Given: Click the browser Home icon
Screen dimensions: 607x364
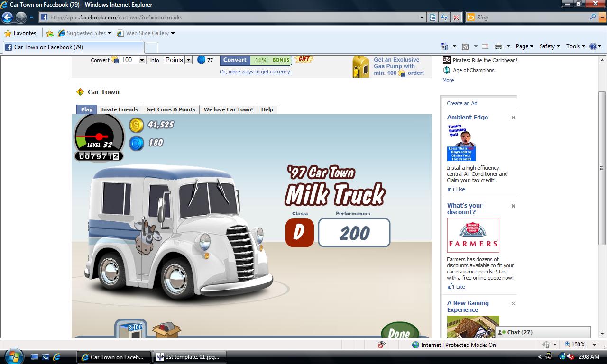Looking at the screenshot, I should pyautogui.click(x=444, y=46).
